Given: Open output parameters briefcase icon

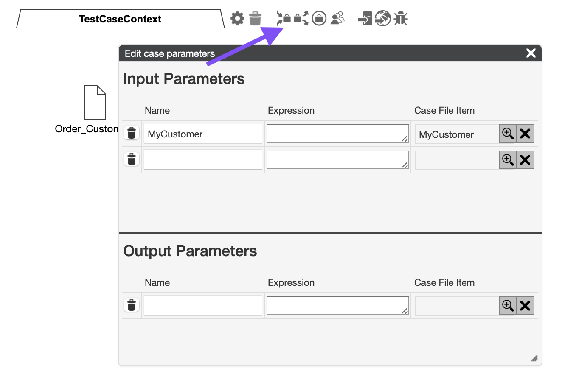Looking at the screenshot, I should (301, 19).
